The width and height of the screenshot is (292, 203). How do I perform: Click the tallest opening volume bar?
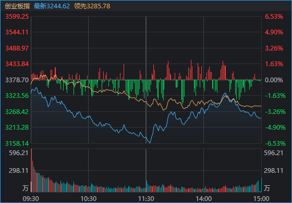point(31,170)
